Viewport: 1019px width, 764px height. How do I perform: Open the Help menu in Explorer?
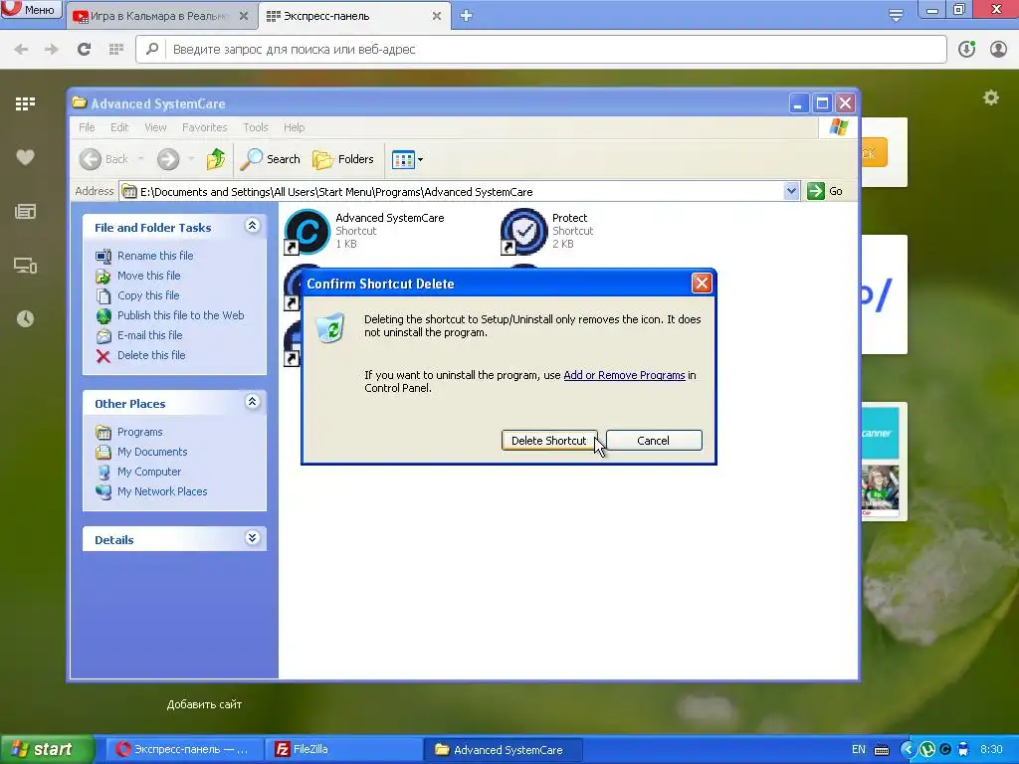pos(294,127)
